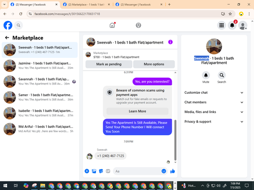This screenshot has width=254, height=190.
Task: Open the $700 - 1 beds listing link
Action: click(116, 57)
